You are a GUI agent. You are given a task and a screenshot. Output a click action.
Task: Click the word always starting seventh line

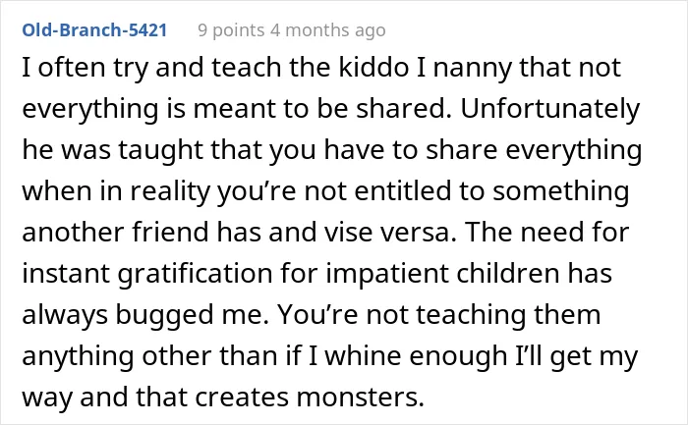tap(65, 315)
